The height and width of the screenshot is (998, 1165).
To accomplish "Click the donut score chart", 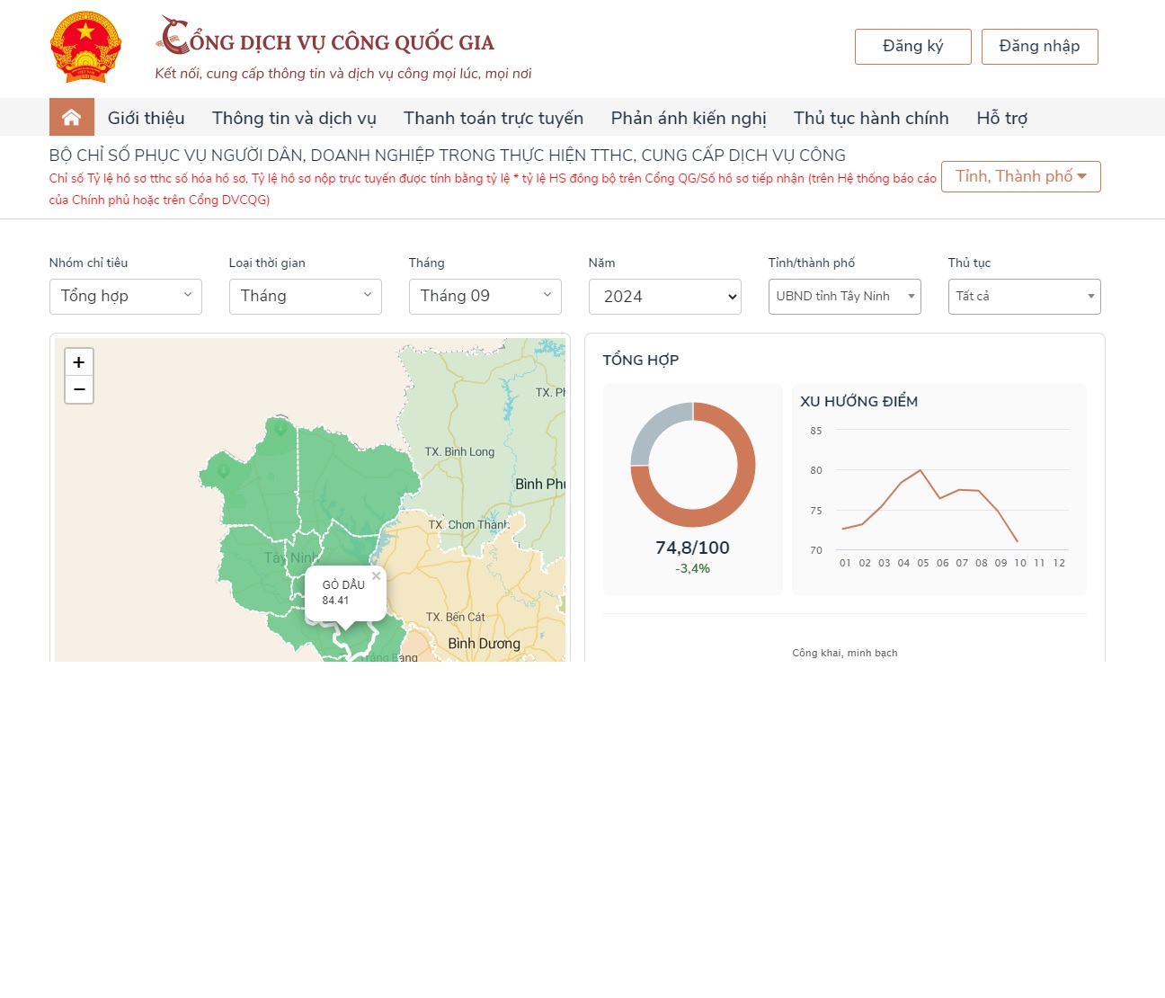I will (x=693, y=465).
